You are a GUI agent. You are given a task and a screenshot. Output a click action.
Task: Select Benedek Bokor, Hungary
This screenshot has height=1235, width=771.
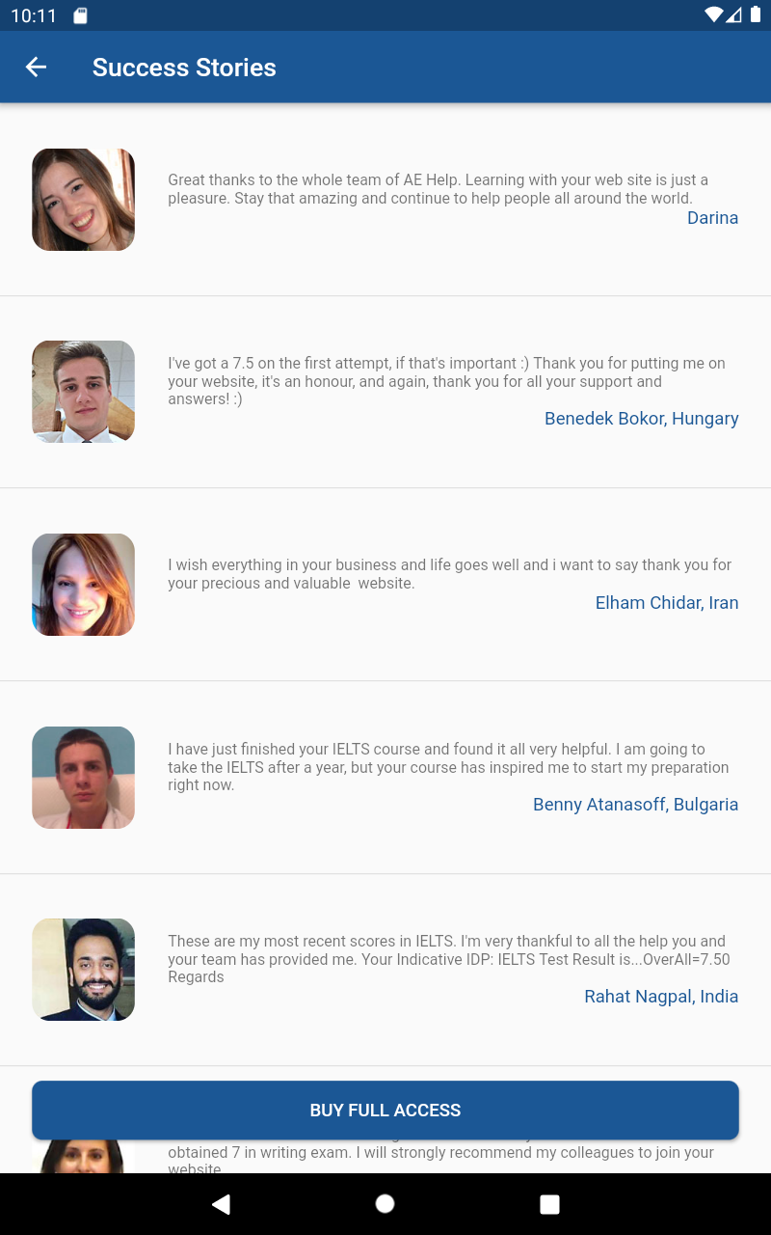tap(641, 419)
